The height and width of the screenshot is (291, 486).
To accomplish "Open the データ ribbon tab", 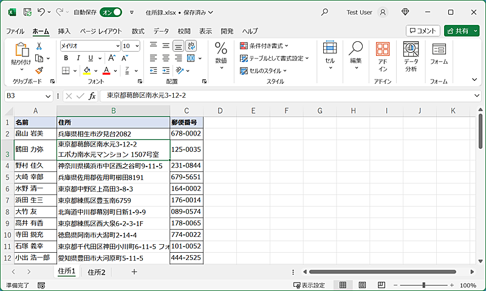I will coord(161,31).
